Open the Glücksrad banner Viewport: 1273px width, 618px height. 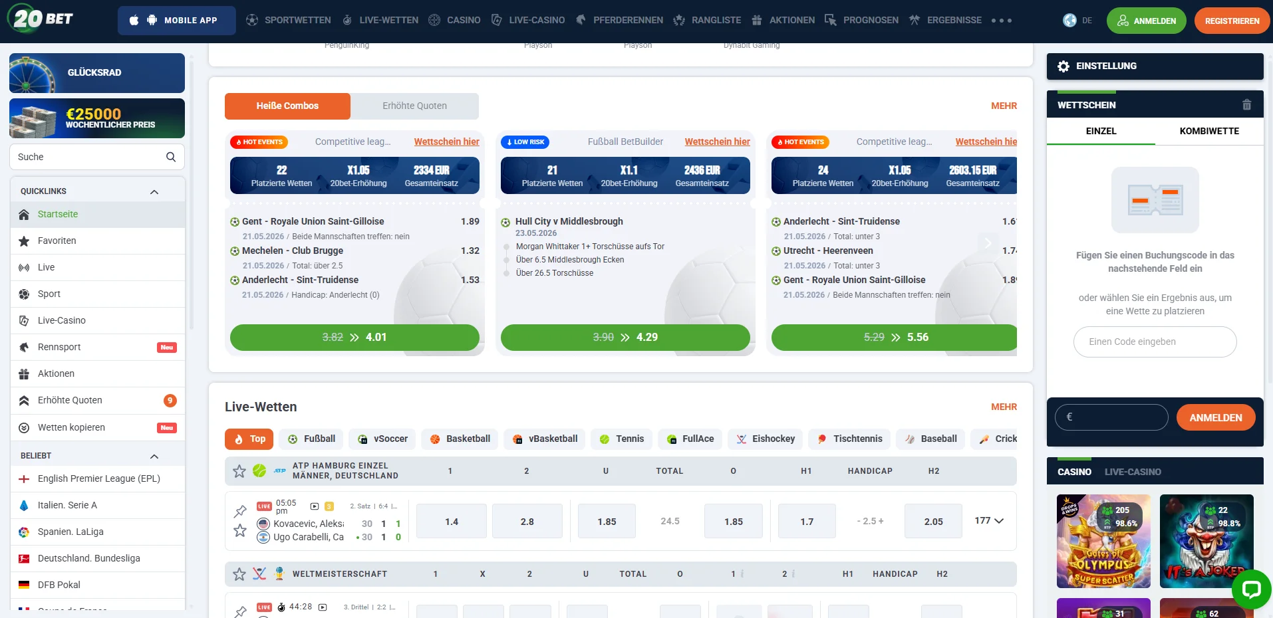[97, 72]
